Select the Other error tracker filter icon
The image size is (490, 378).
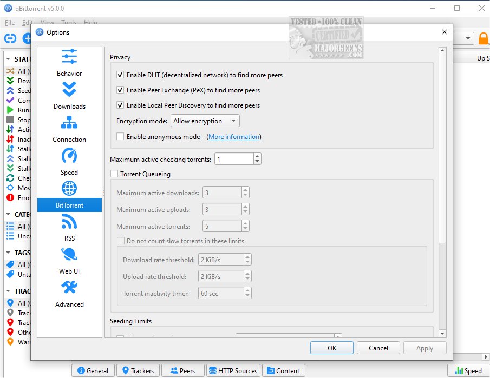coord(10,332)
